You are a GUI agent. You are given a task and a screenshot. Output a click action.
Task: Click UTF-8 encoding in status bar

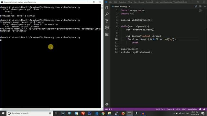tap(178, 109)
